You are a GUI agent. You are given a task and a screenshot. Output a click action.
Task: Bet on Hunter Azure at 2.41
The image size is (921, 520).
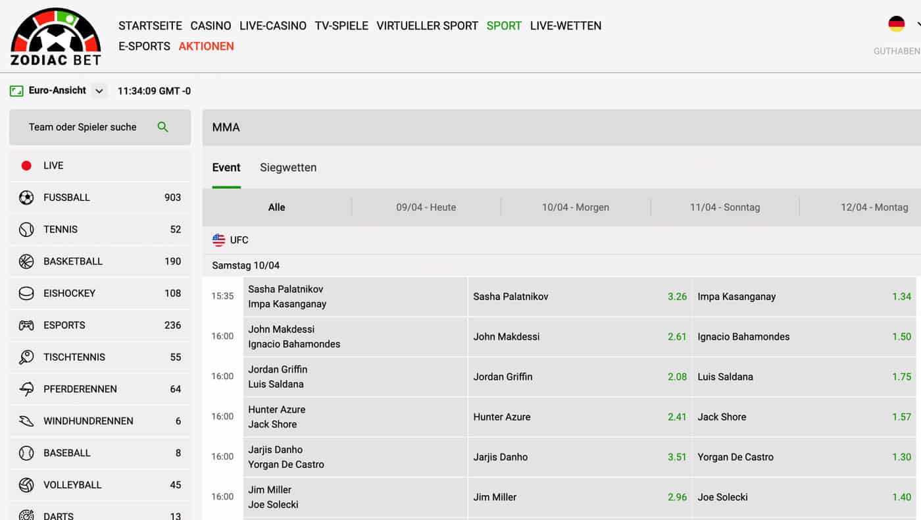[580, 417]
